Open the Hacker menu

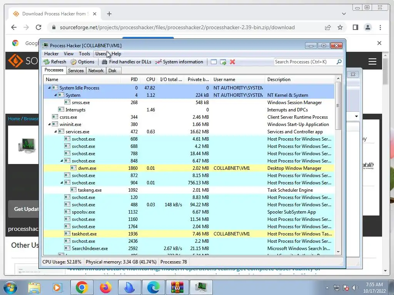coord(51,54)
